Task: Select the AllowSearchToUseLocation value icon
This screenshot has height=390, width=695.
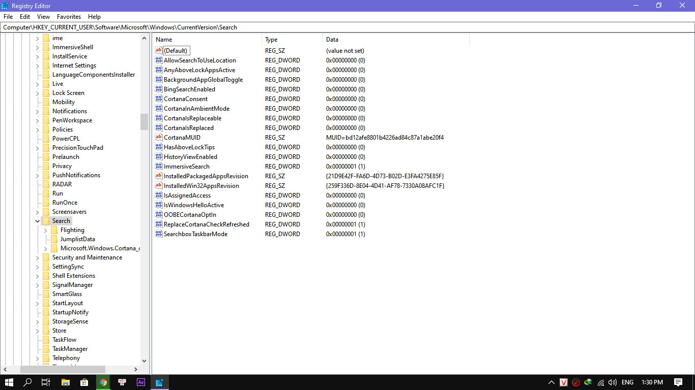Action: pyautogui.click(x=159, y=60)
